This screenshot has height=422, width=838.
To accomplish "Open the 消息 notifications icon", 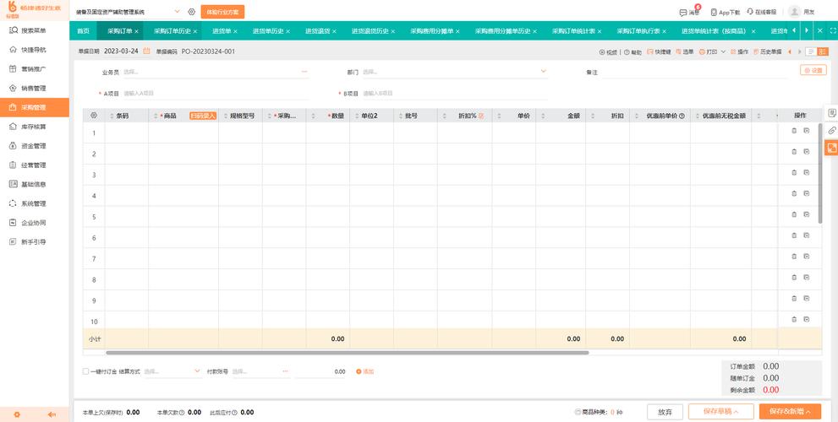I will coord(689,12).
